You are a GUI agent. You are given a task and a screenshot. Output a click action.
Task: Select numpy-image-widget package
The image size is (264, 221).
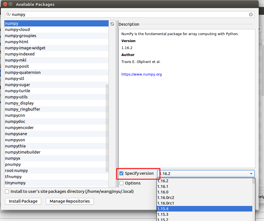(x=57, y=48)
